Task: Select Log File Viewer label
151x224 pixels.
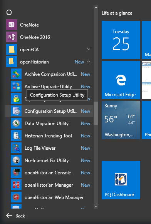Action: 40,148
